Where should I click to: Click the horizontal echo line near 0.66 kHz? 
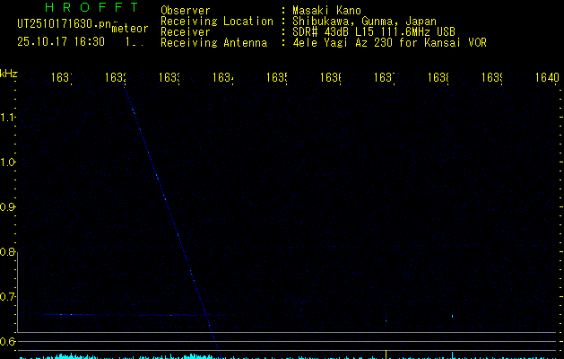click(x=138, y=315)
